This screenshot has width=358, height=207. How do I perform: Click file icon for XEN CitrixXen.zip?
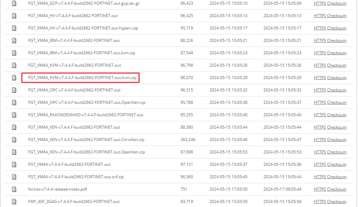pyautogui.click(x=14, y=140)
